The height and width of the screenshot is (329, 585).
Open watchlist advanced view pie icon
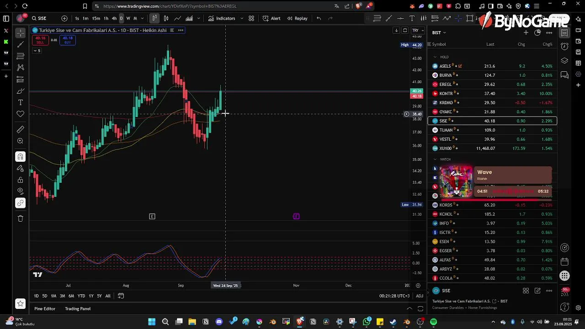coord(537,32)
